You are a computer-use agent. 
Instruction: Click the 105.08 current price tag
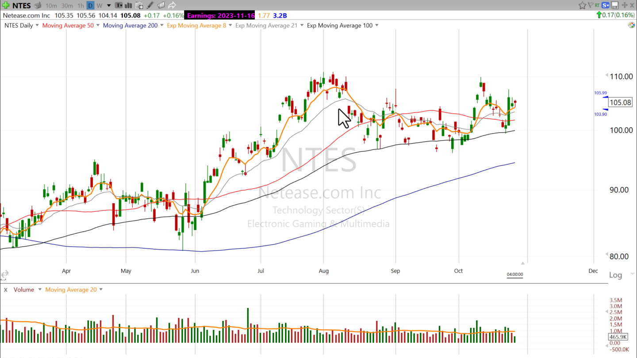(620, 103)
